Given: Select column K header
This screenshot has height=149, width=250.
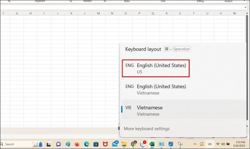Looking at the screenshot, I should pos(71,13).
